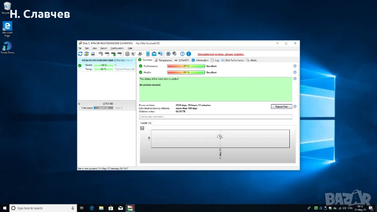Click the help icon beside Repeat Test
Screen dimensions: 377x212
click(295, 106)
